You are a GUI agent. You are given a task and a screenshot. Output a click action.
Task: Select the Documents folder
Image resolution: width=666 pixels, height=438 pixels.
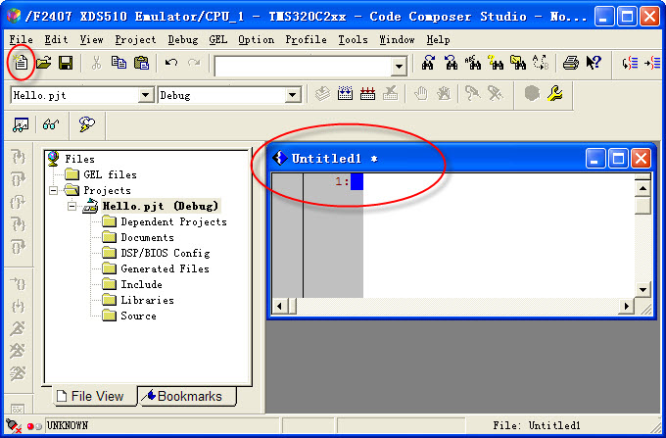[x=138, y=237]
